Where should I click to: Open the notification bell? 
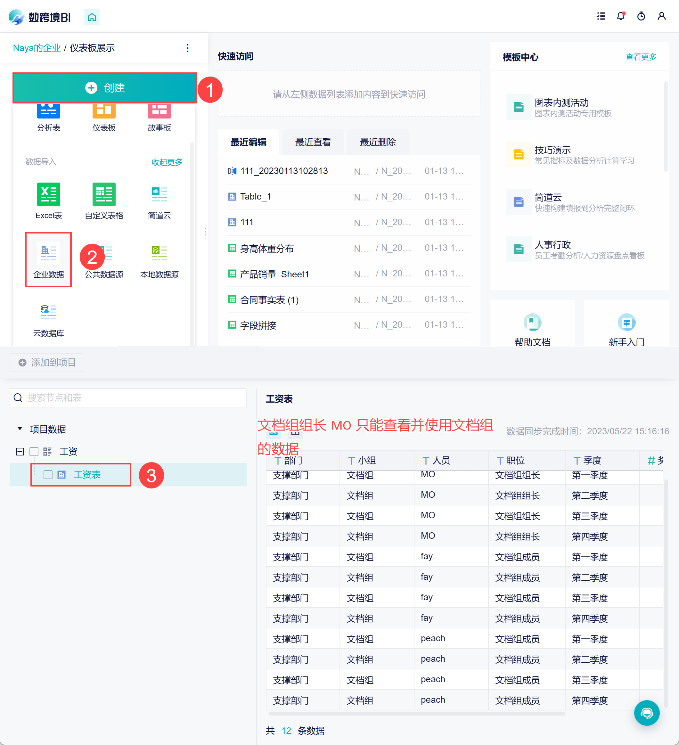[621, 16]
